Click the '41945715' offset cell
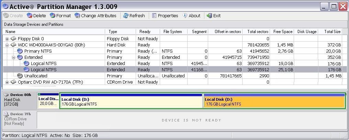Image resolution: width=349 pixels, height=140 pixels. point(232,57)
